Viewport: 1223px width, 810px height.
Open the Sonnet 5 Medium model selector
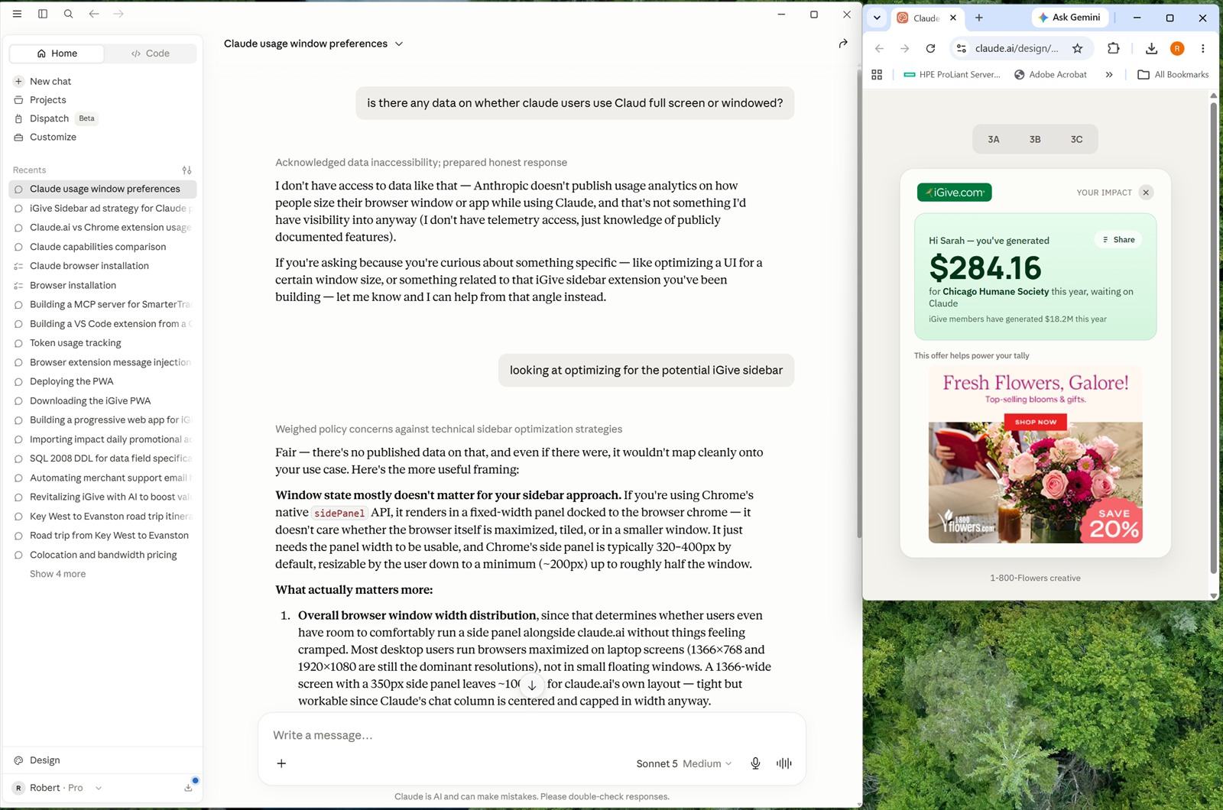click(x=683, y=763)
